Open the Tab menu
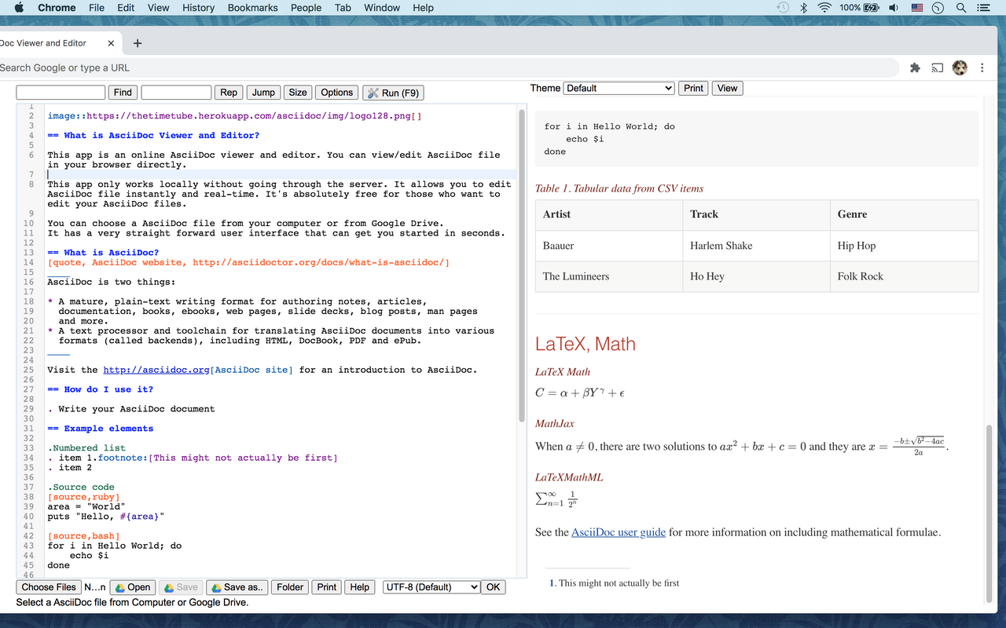 tap(343, 8)
